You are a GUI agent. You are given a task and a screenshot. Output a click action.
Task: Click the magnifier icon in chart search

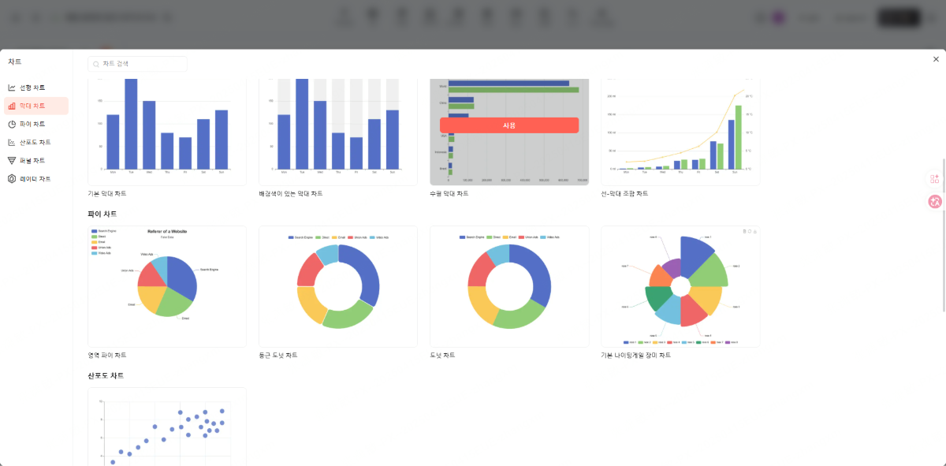(x=96, y=64)
